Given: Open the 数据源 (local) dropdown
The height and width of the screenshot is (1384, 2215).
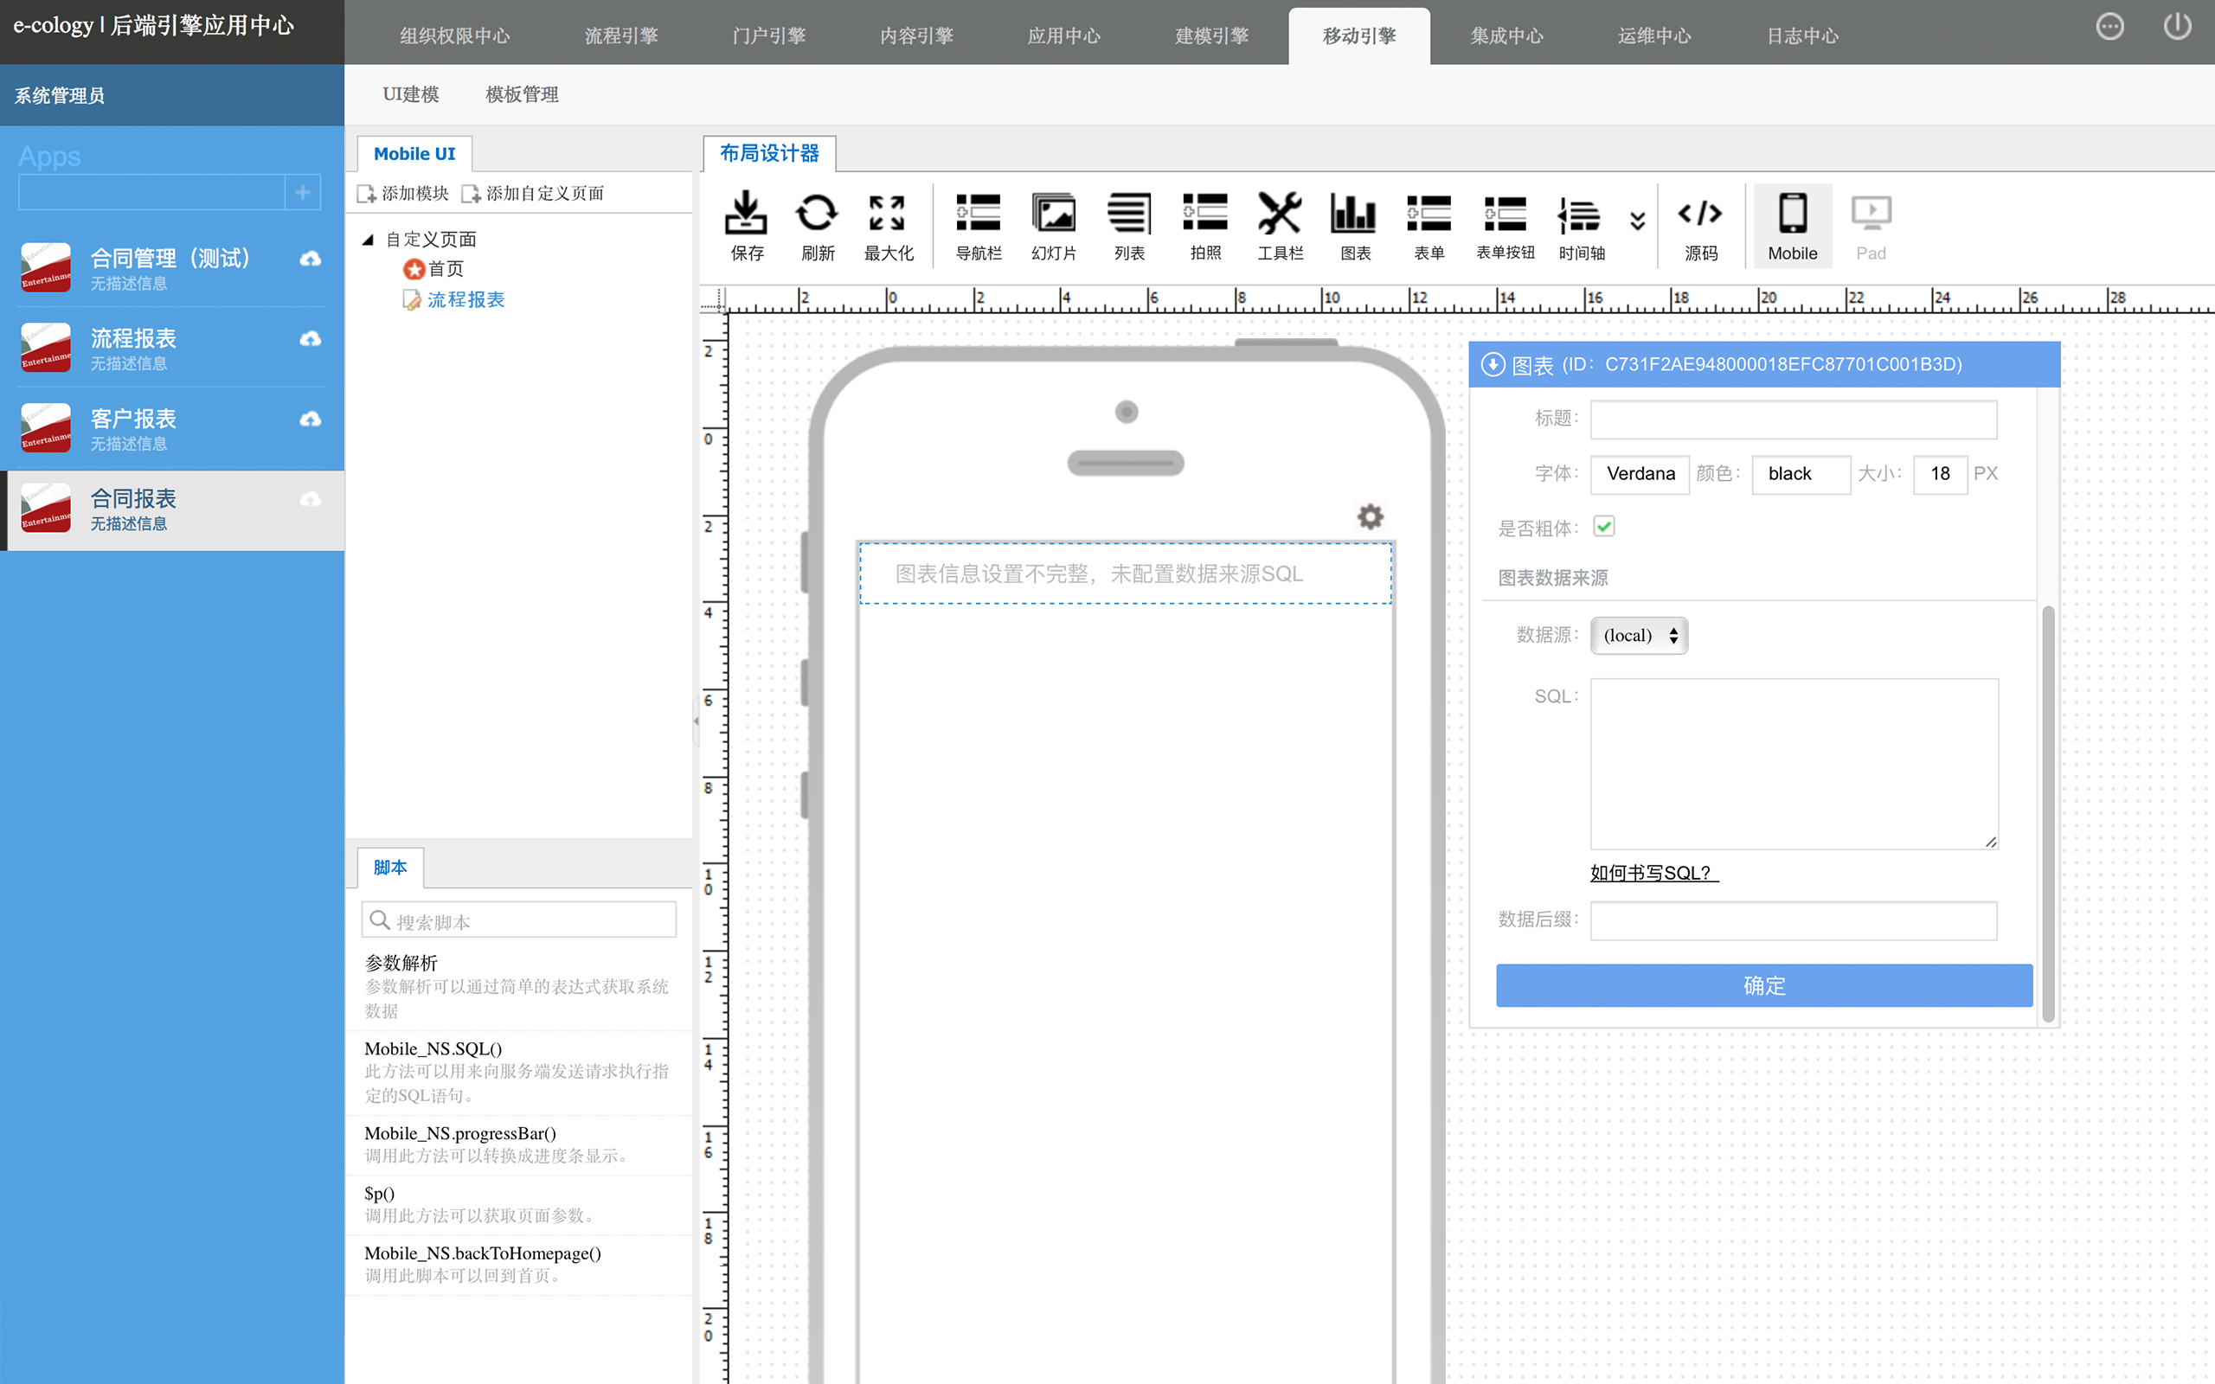Looking at the screenshot, I should tap(1640, 635).
